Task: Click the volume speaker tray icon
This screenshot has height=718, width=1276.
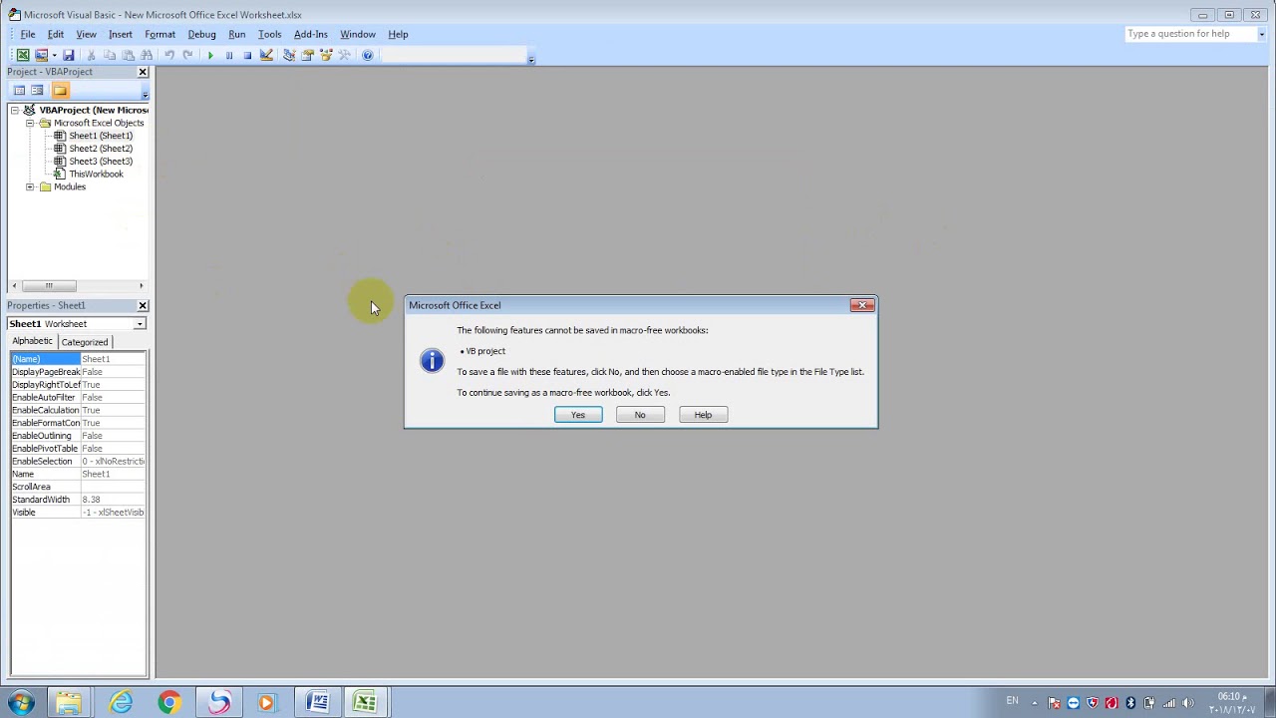Action: point(1188,703)
